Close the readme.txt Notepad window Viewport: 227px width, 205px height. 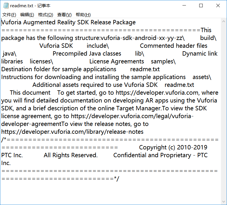click(218, 6)
